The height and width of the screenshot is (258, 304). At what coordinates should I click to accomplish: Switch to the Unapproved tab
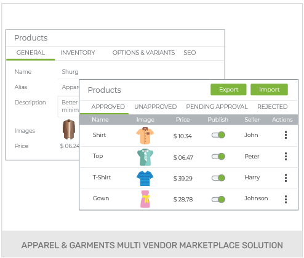[156, 107]
